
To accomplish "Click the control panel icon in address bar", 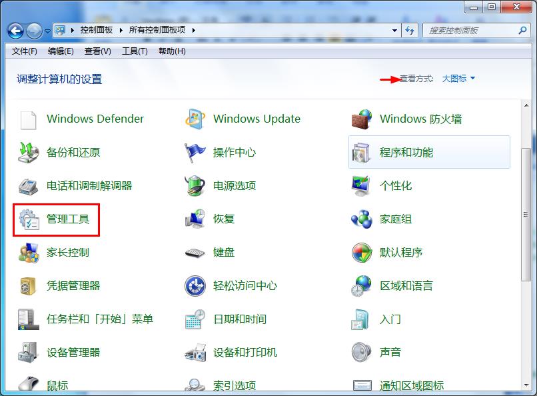I will (60, 31).
